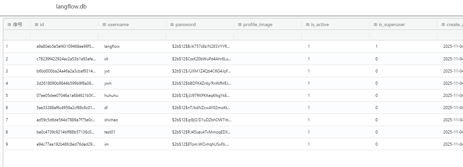Click the filter box under username column
The height and width of the screenshot is (167, 463).
pyautogui.click(x=132, y=35)
